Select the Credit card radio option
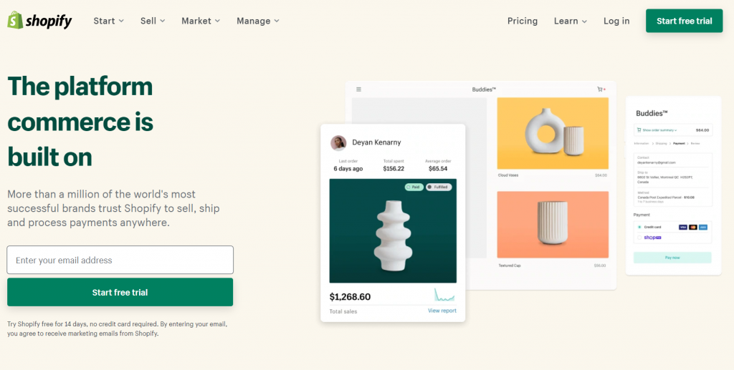 tap(639, 227)
